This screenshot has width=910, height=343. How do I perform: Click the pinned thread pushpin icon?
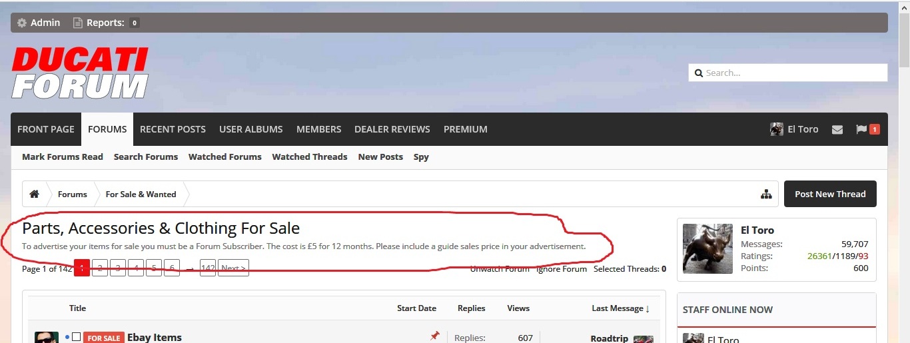click(x=434, y=336)
